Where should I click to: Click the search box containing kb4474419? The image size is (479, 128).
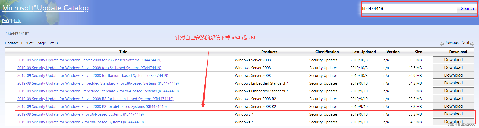click(x=409, y=9)
